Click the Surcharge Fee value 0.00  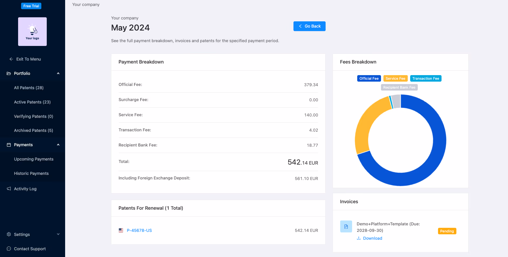313,100
